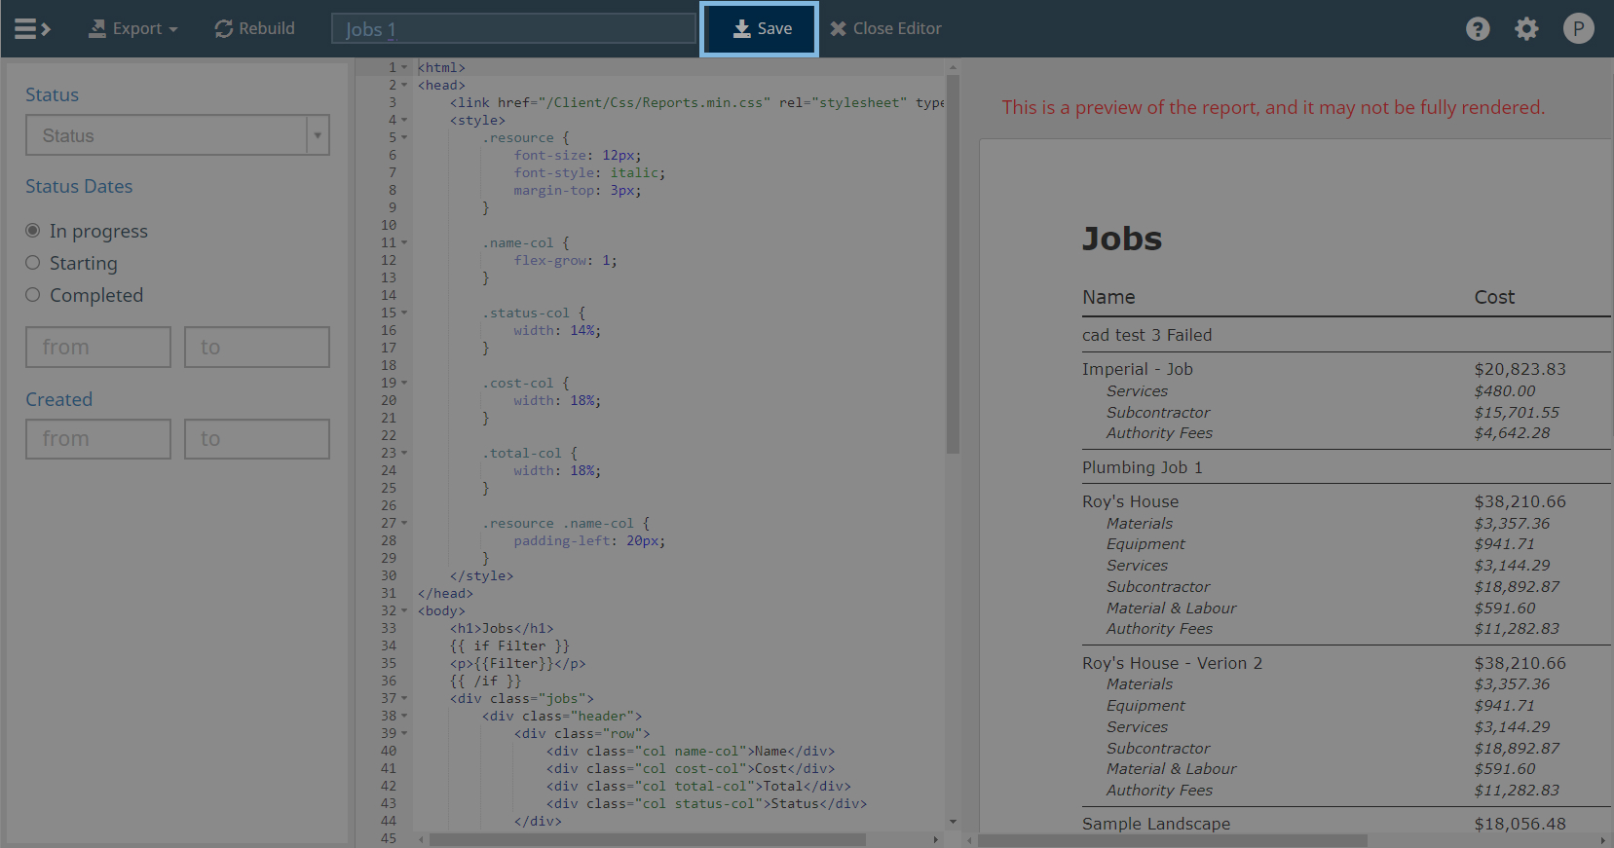The height and width of the screenshot is (848, 1614).
Task: Click code line '<h1>Jobs</h1>'
Action: pyautogui.click(x=501, y=628)
